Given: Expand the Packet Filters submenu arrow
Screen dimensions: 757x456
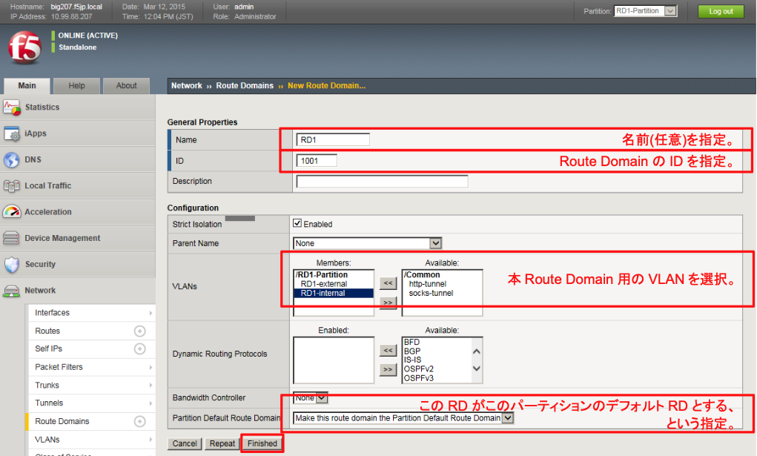Looking at the screenshot, I should pyautogui.click(x=151, y=367).
